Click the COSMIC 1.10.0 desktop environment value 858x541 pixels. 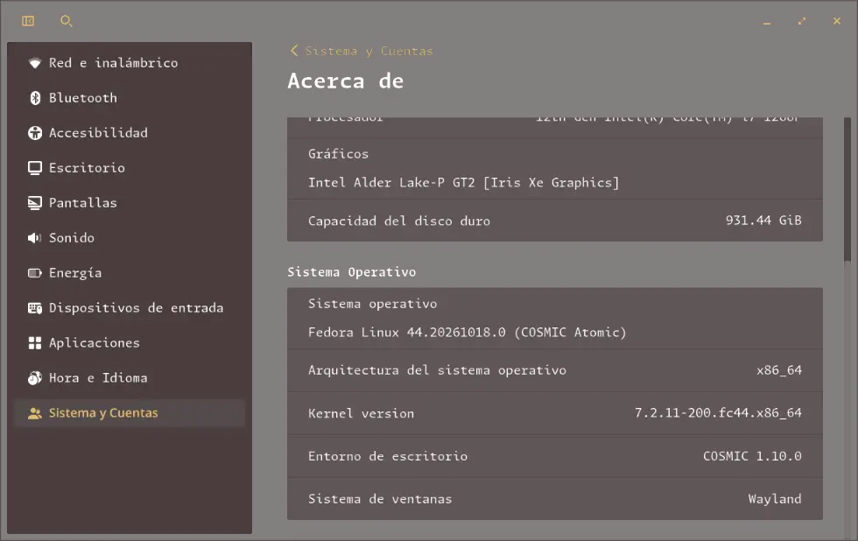click(x=752, y=456)
